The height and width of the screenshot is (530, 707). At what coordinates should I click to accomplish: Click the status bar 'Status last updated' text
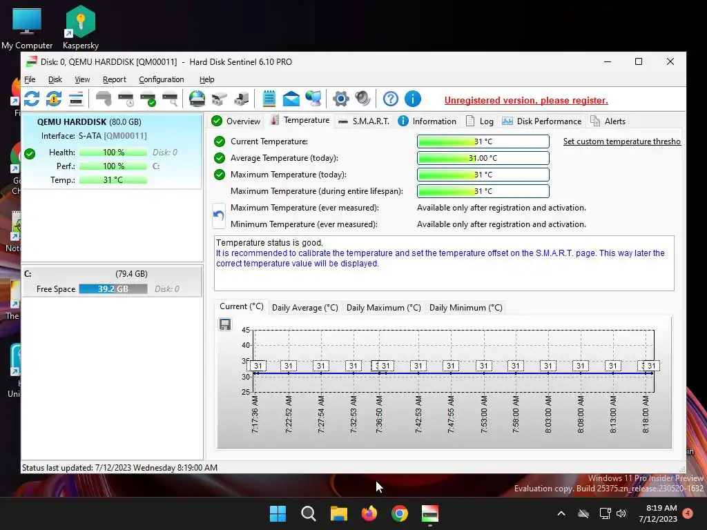tap(119, 468)
